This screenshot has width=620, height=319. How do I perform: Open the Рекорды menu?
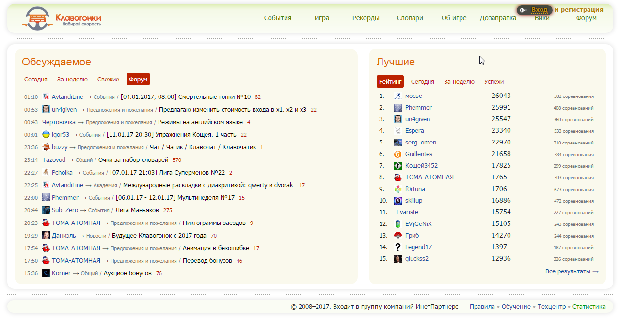[366, 18]
